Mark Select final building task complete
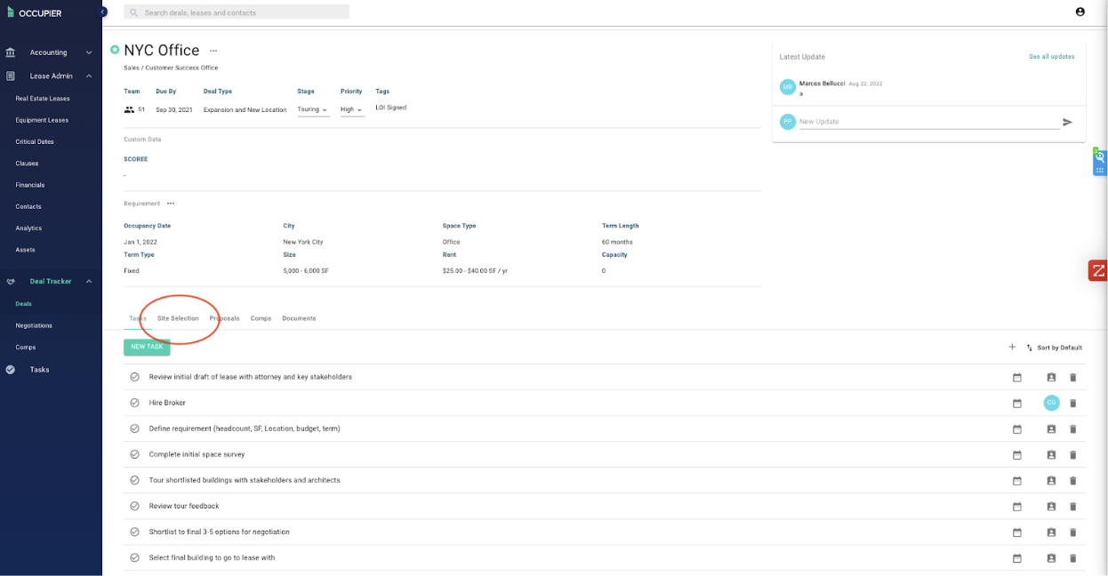This screenshot has height=576, width=1108. [135, 558]
